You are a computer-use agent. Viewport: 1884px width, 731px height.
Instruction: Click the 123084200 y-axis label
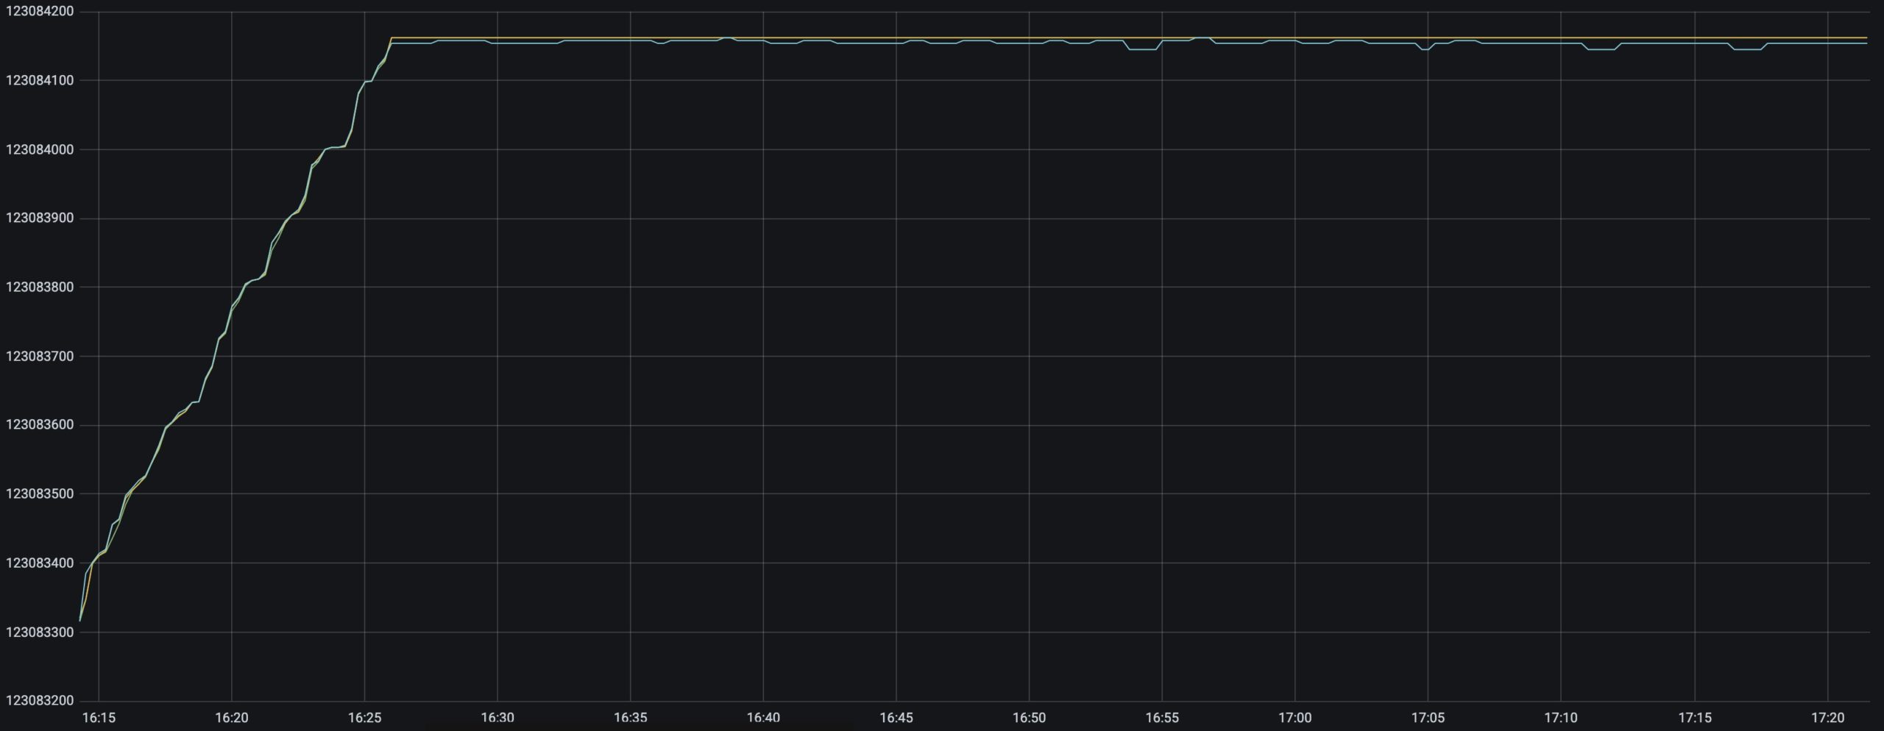(x=40, y=11)
